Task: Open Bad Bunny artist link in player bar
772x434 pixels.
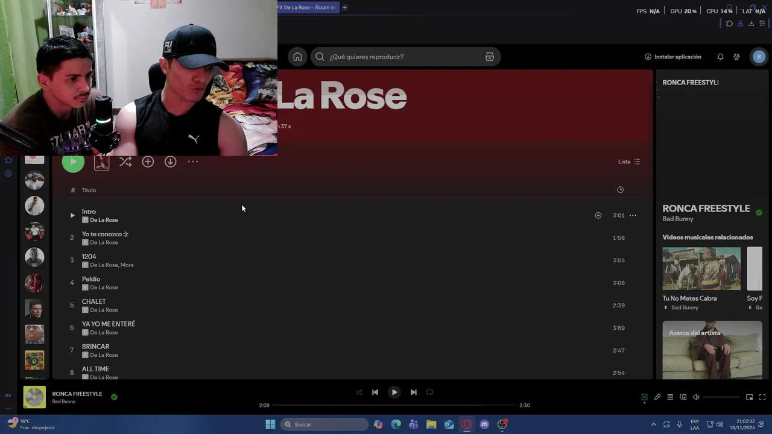Action: [63, 401]
